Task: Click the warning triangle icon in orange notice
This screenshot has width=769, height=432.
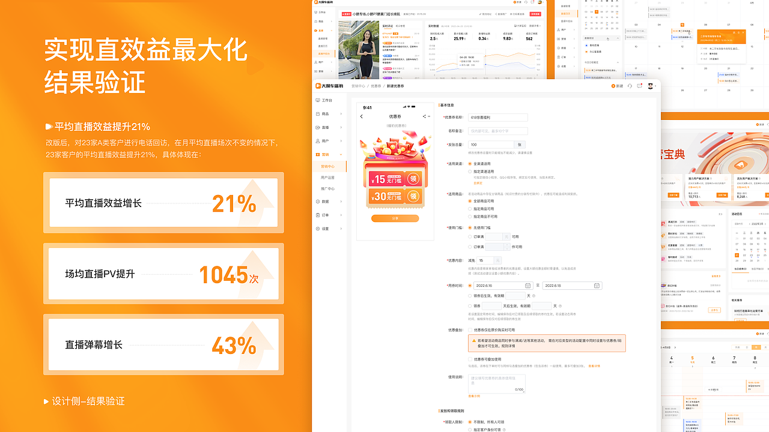Action: [475, 340]
